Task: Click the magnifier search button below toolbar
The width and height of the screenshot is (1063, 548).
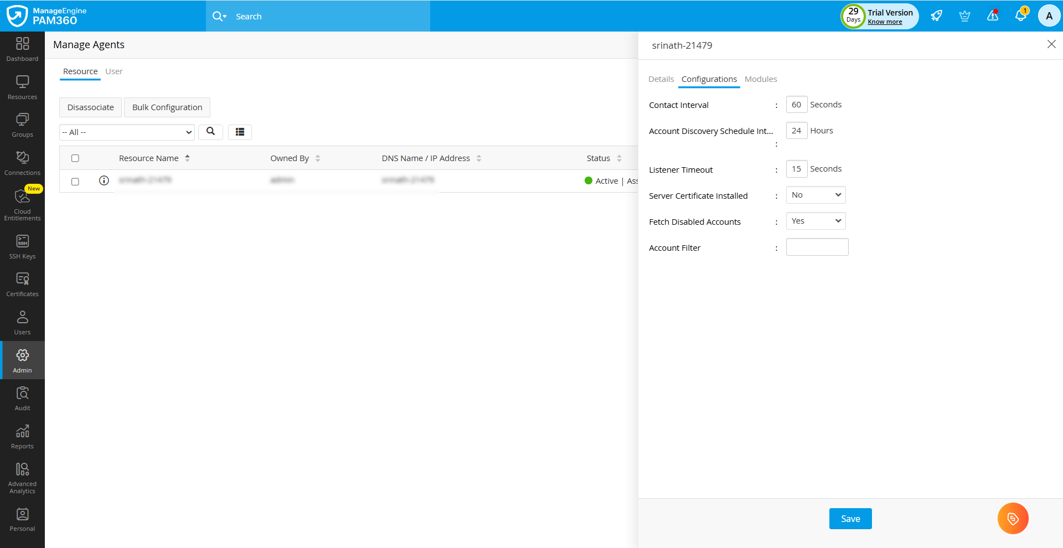Action: [210, 132]
